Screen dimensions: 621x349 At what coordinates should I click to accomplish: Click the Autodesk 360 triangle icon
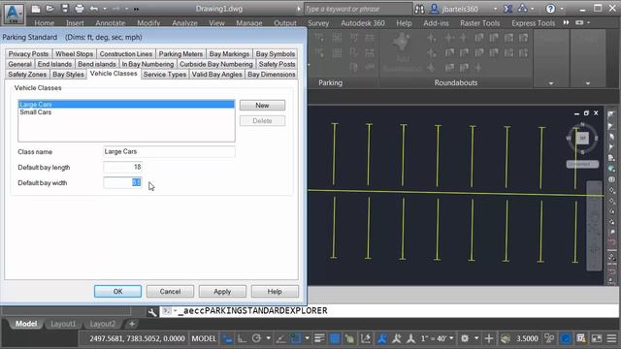tap(522, 9)
